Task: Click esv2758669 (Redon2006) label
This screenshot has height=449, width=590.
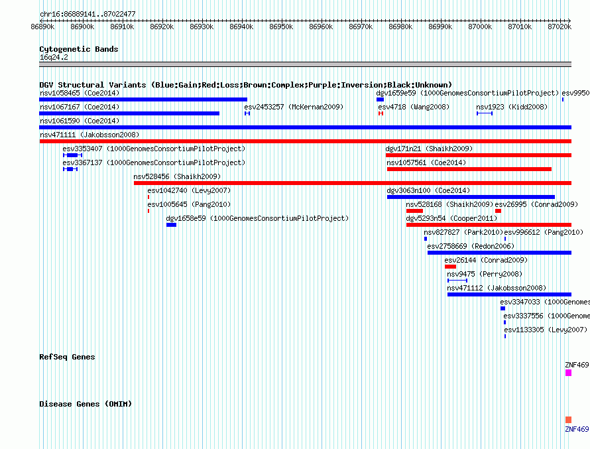Action: (471, 246)
